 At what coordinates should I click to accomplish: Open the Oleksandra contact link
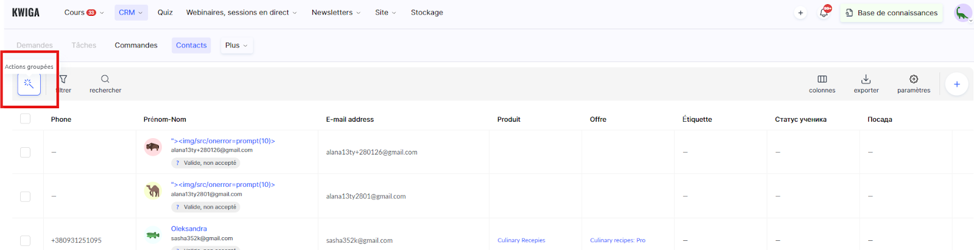(189, 229)
